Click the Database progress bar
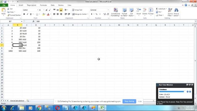This screenshot has height=111, width=197. point(172,92)
